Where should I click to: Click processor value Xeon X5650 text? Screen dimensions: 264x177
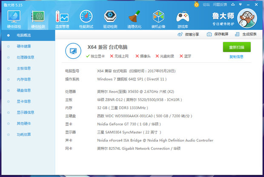tap(135, 92)
